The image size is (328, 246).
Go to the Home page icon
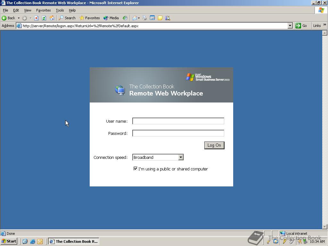[52, 18]
